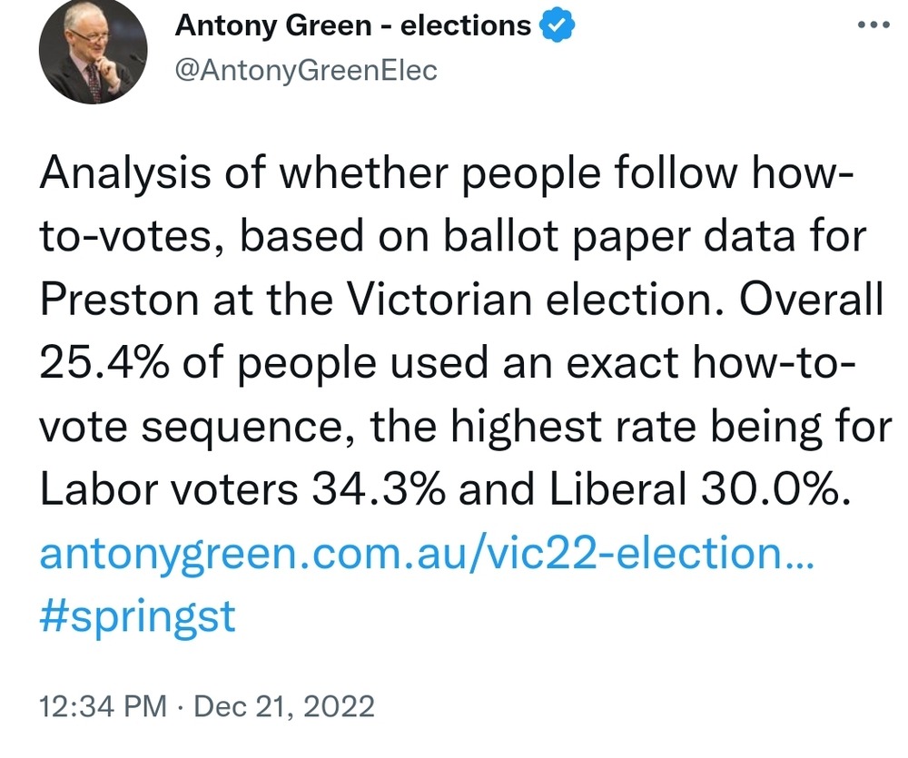Image resolution: width=908 pixels, height=758 pixels.
Task: Click the blue verified checkmark badge
Action: coord(556,26)
